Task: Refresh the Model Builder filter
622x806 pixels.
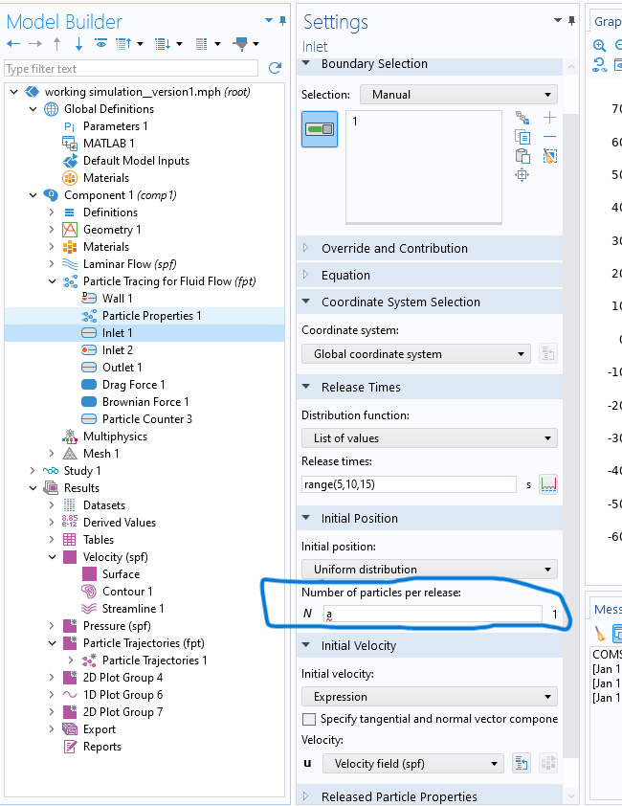Action: pyautogui.click(x=275, y=68)
